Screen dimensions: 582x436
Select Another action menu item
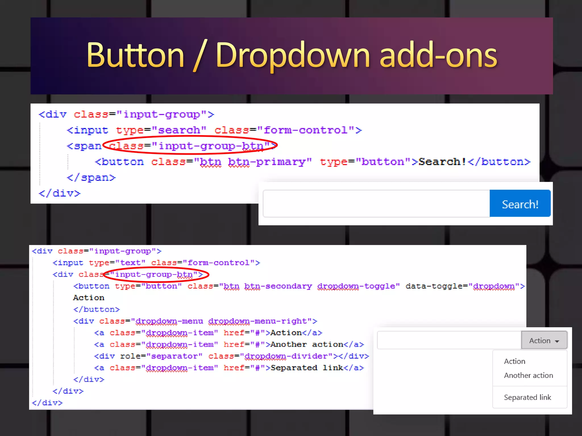point(528,375)
